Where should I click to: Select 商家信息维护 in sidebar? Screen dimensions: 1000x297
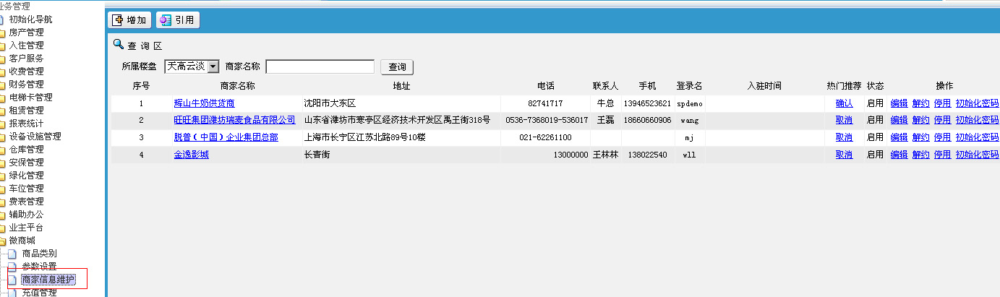click(48, 279)
